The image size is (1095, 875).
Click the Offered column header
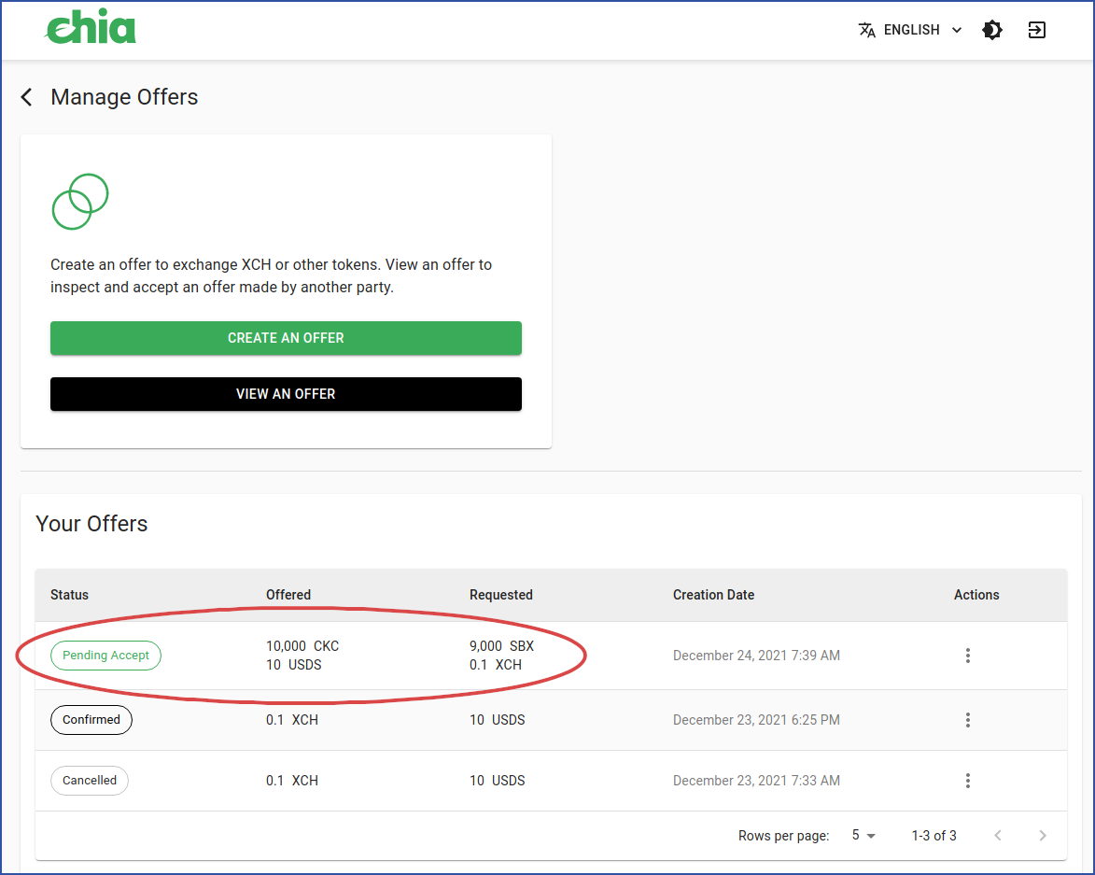point(288,595)
